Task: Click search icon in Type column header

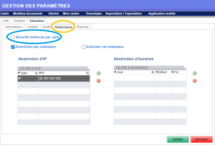Action: point(36,73)
